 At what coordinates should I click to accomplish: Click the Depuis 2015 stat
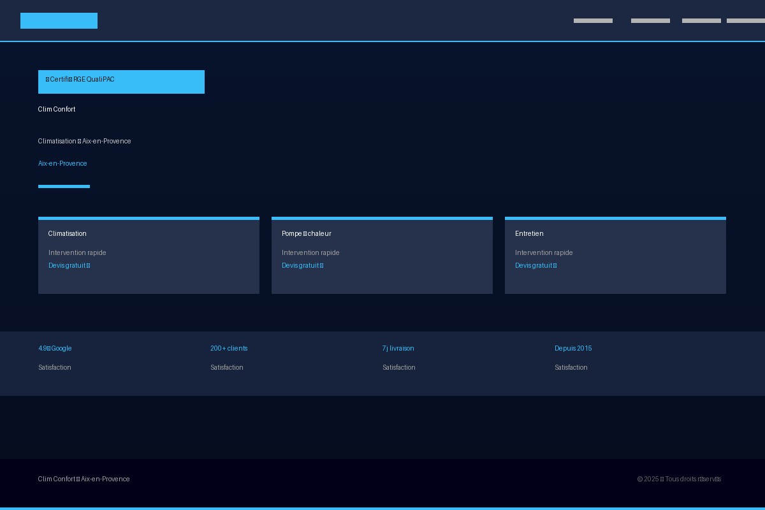(x=573, y=349)
